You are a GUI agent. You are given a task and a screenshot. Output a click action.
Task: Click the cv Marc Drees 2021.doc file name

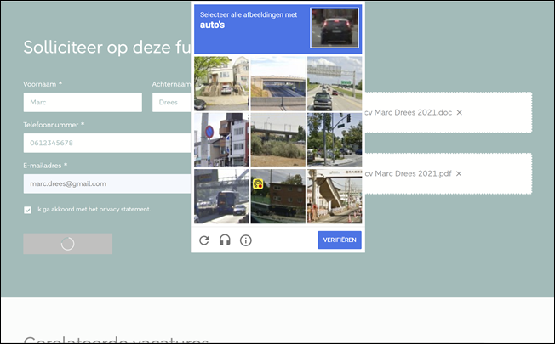(407, 112)
